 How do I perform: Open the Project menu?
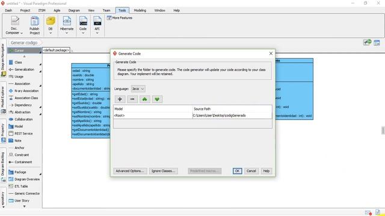coord(25,11)
